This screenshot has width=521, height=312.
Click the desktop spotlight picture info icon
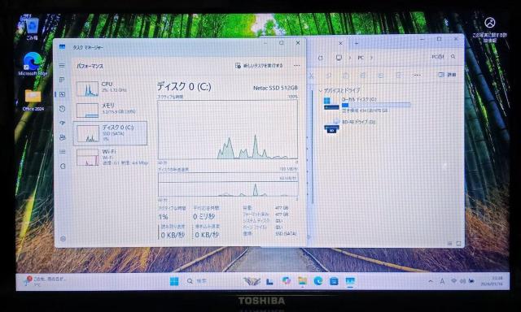coord(490,30)
